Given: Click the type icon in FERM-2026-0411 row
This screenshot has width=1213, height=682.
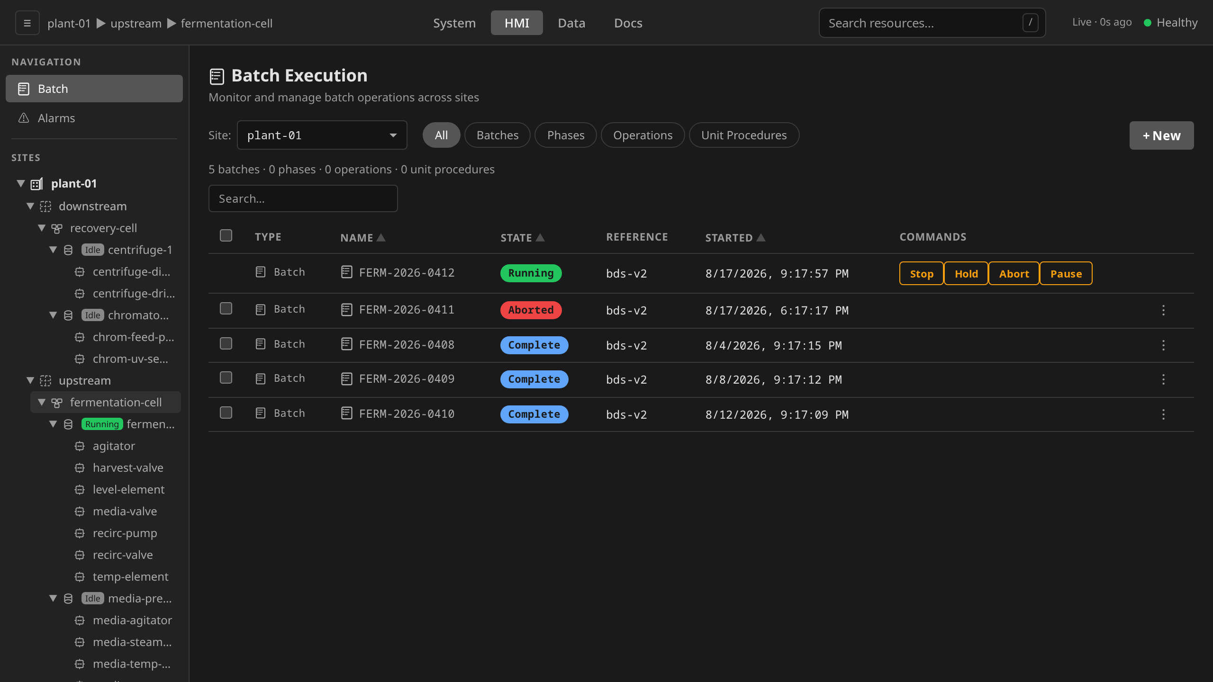Looking at the screenshot, I should tap(261, 310).
